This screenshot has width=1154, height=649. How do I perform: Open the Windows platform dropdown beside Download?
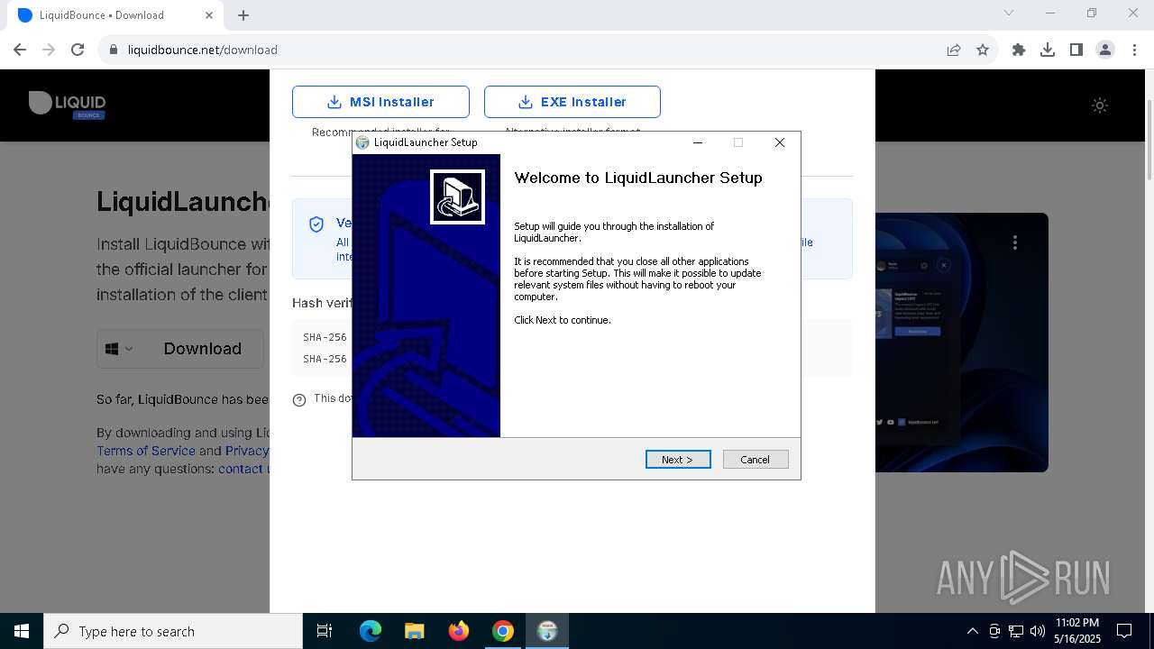(x=119, y=349)
